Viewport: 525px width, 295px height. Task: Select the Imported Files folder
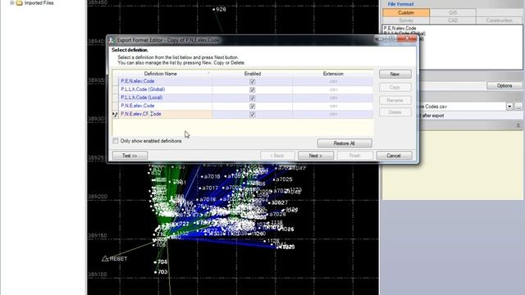pos(39,3)
